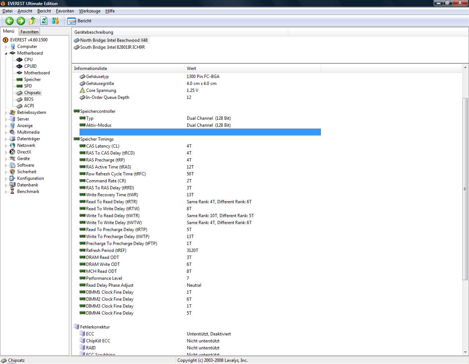The width and height of the screenshot is (469, 364).
Task: Click the Sicherheit shield icon
Action: point(12,172)
